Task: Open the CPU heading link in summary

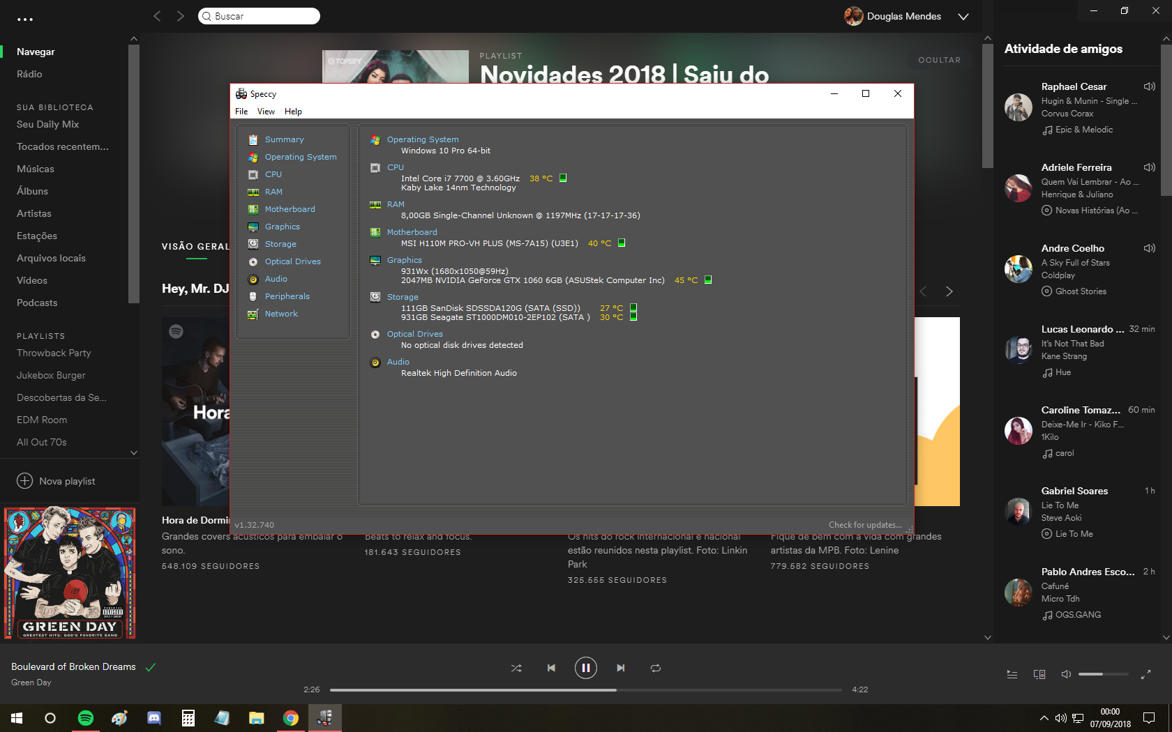Action: click(x=396, y=167)
